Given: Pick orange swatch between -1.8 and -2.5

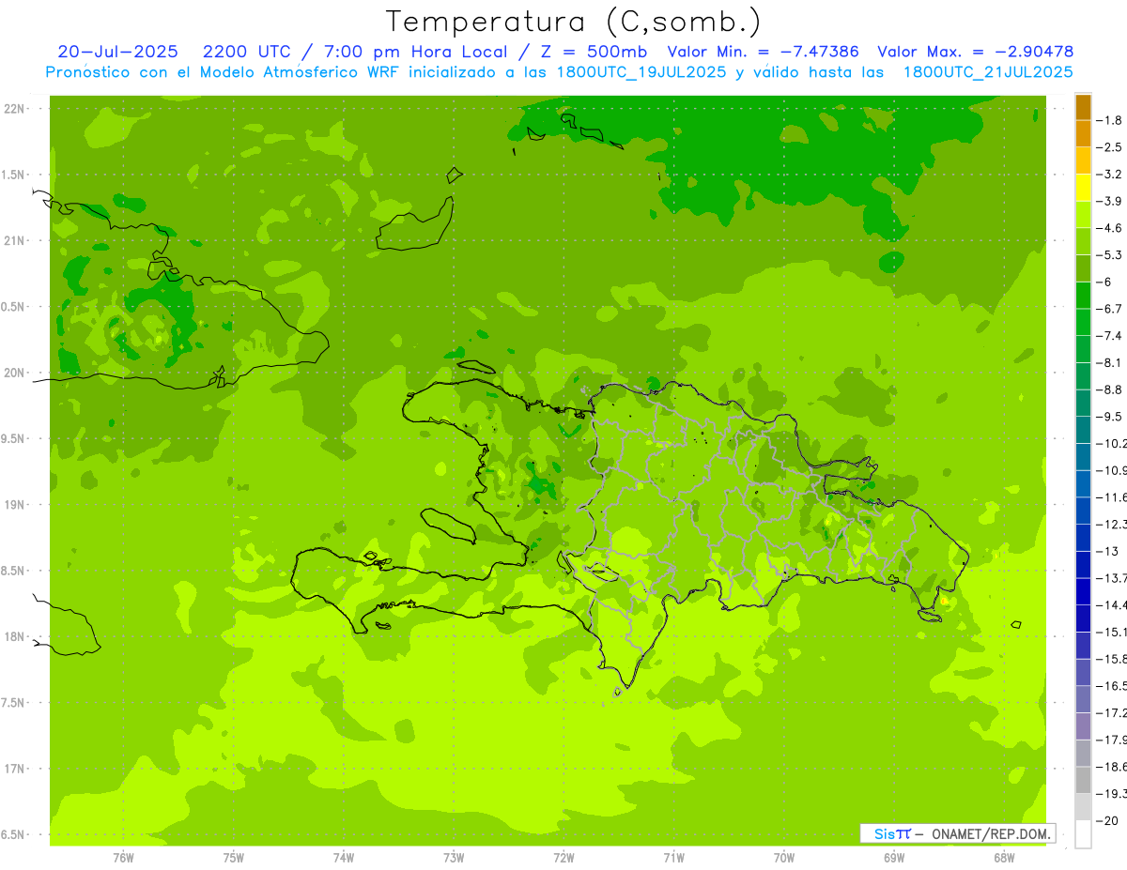Looking at the screenshot, I should pos(1083,134).
